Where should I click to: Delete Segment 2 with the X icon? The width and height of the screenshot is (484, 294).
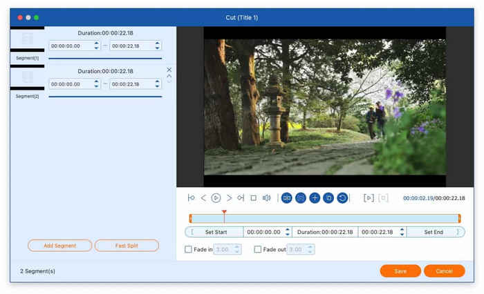click(x=169, y=70)
